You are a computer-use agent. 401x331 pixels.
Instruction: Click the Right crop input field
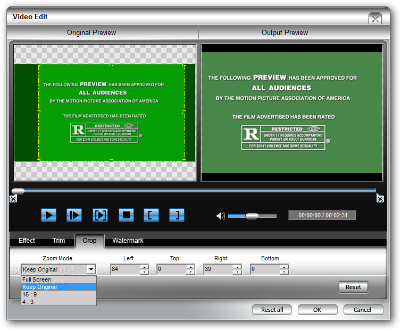coord(219,269)
